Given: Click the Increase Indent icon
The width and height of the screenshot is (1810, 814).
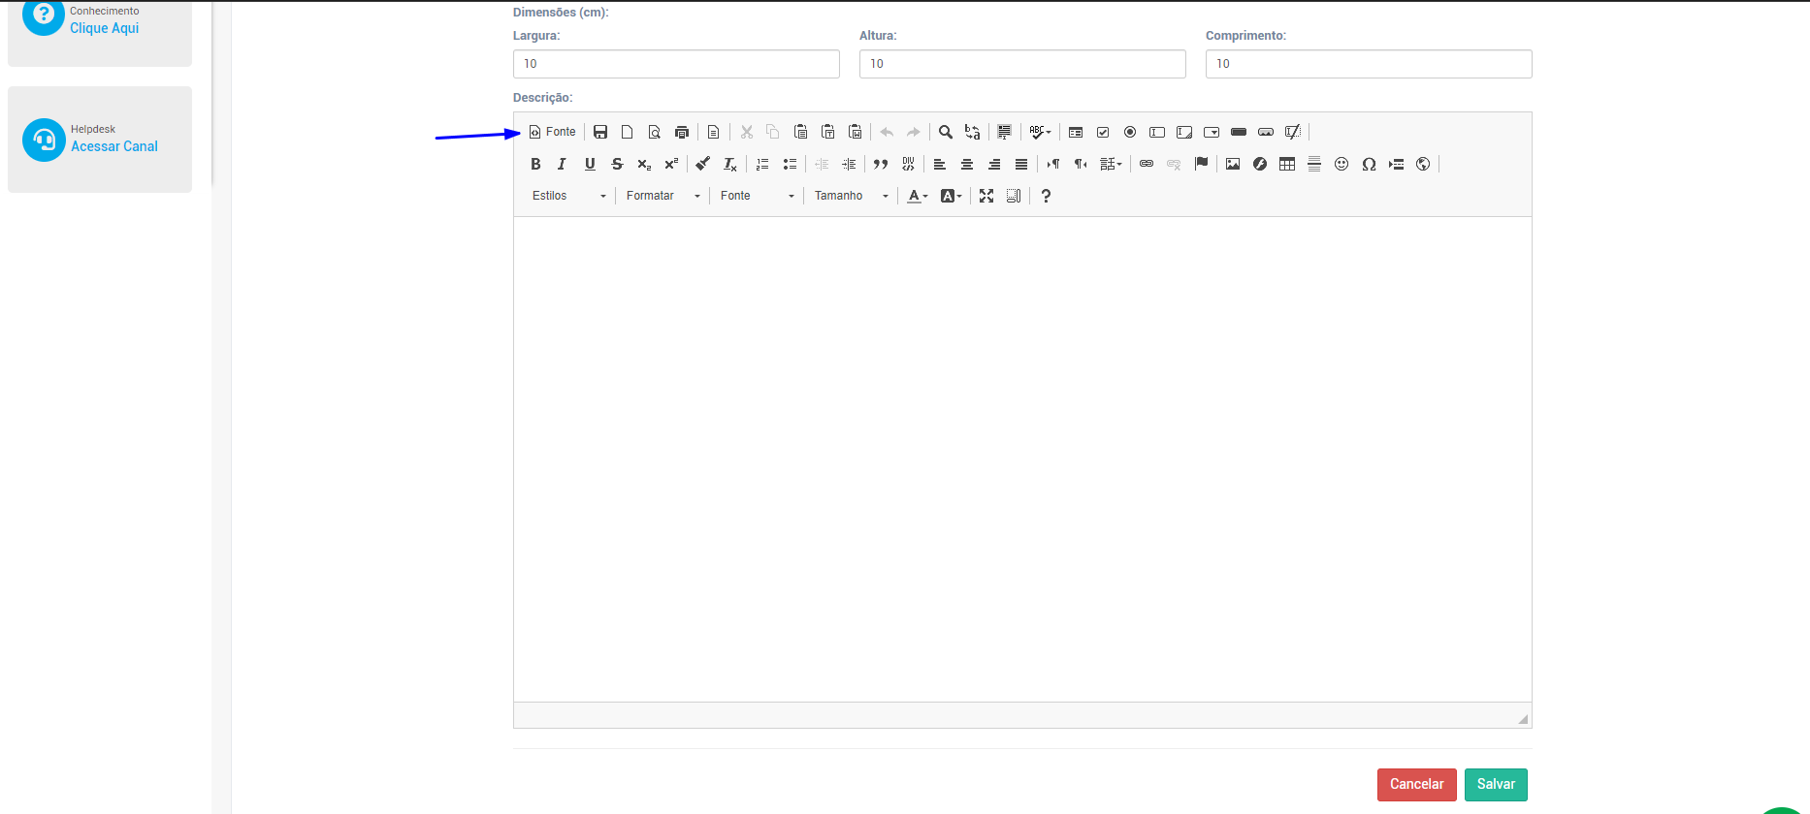Looking at the screenshot, I should 849,164.
